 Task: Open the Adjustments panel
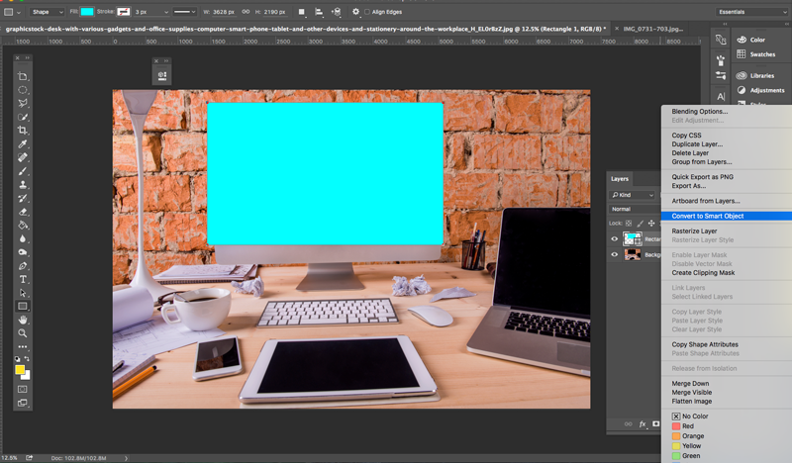760,90
